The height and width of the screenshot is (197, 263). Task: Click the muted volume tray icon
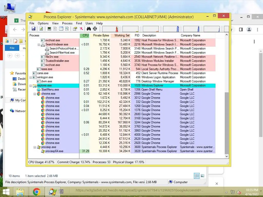click(239, 192)
